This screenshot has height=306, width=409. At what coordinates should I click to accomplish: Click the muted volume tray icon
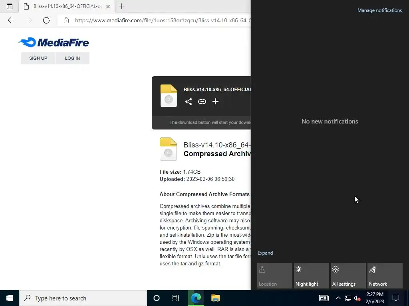pos(357,298)
